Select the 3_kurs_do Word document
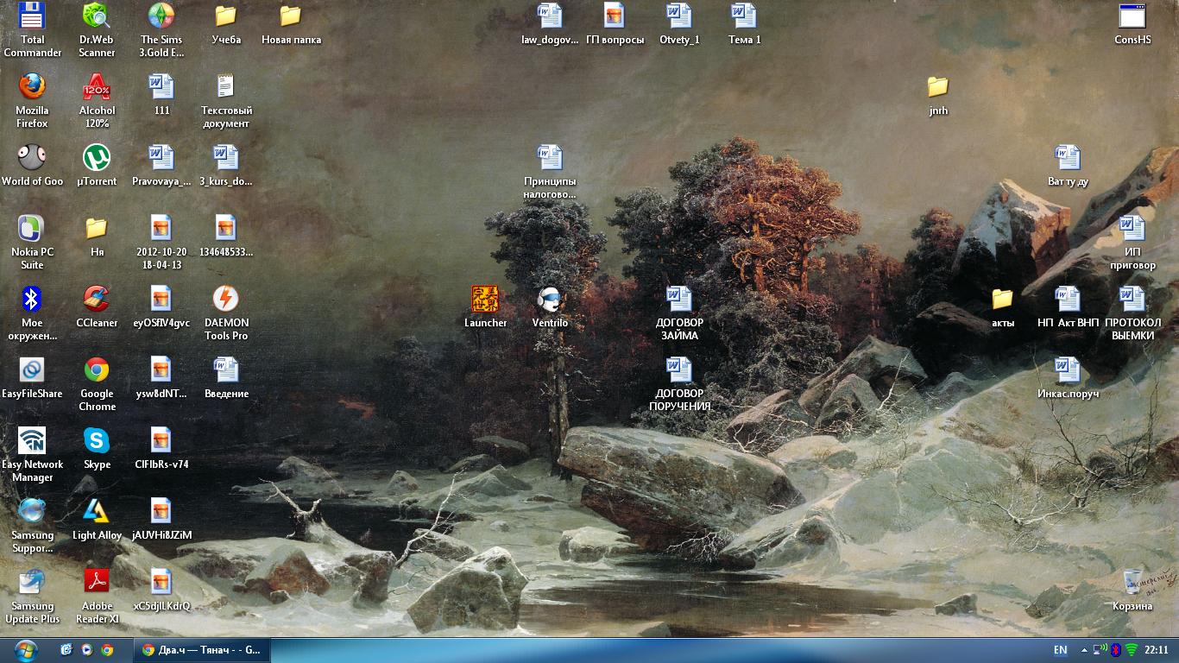 (x=226, y=165)
